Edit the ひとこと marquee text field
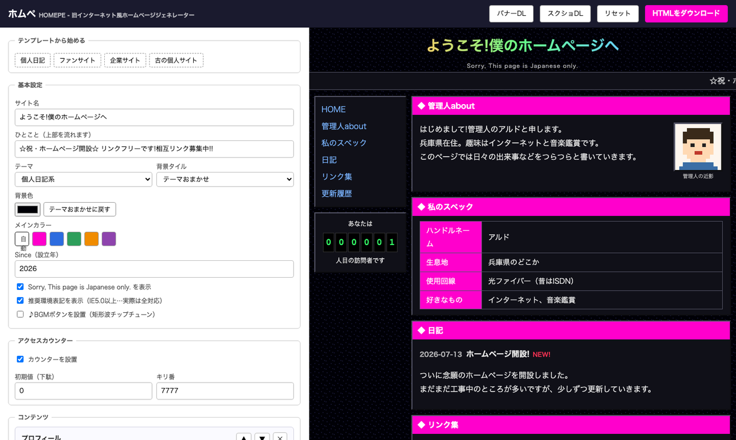Image resolution: width=736 pixels, height=440 pixels. pyautogui.click(x=154, y=149)
